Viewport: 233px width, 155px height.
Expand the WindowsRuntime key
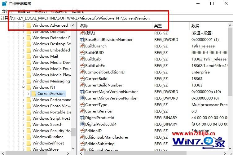pos(23,137)
